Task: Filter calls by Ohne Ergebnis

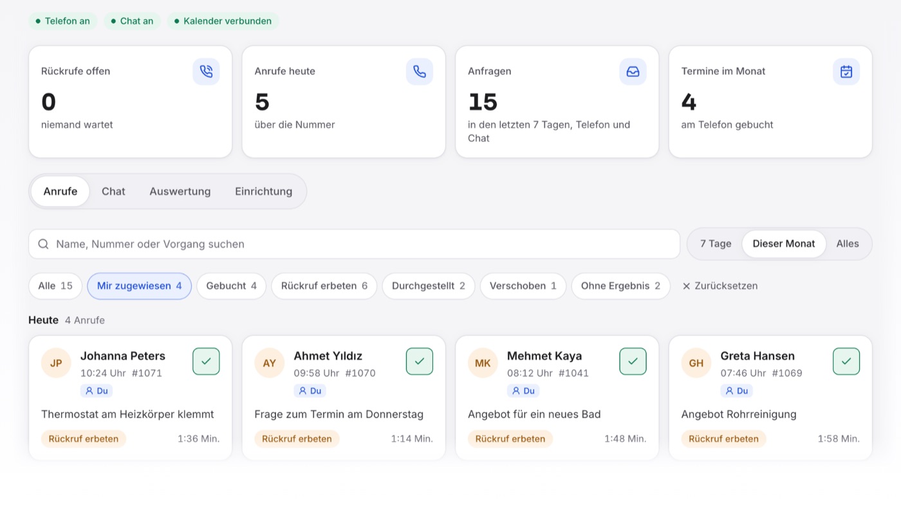Action: pyautogui.click(x=621, y=286)
